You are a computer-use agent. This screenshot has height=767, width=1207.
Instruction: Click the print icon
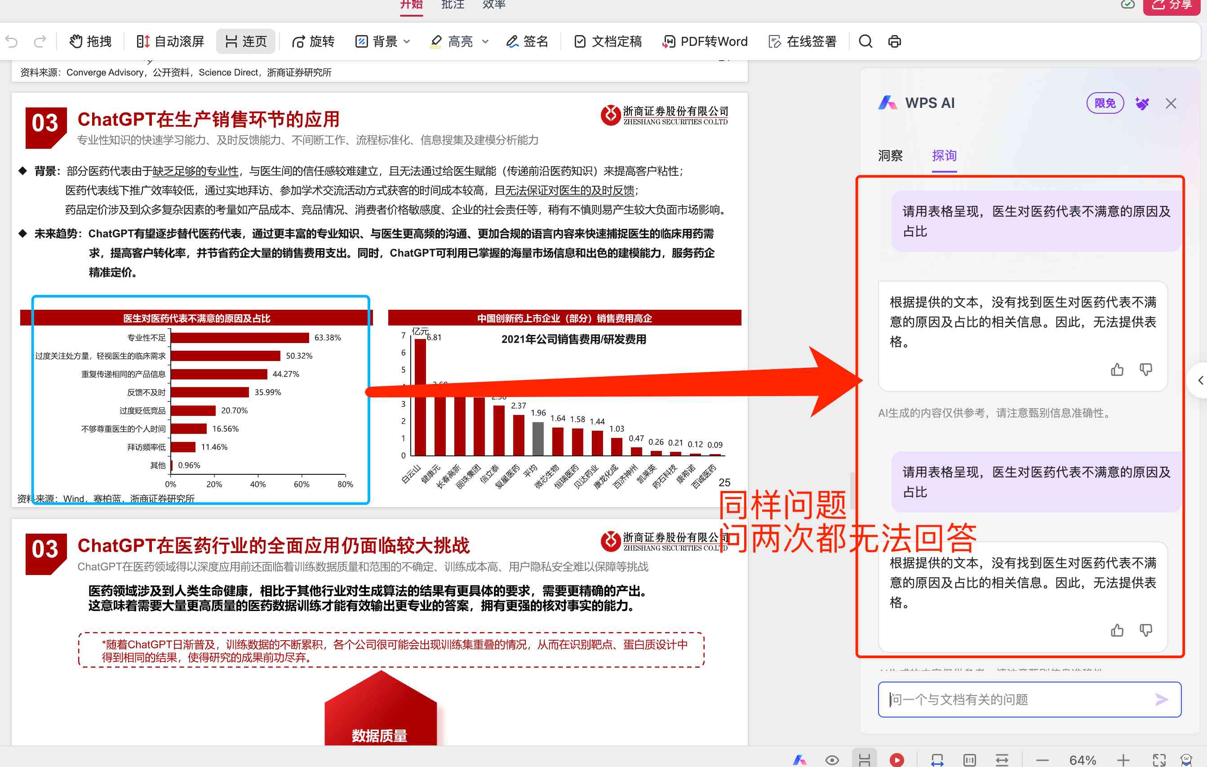895,42
